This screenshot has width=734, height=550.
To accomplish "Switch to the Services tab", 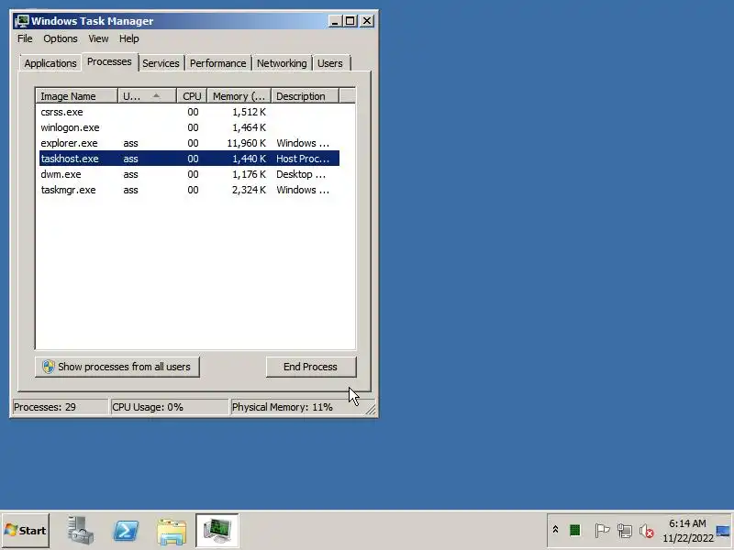I will (x=161, y=63).
